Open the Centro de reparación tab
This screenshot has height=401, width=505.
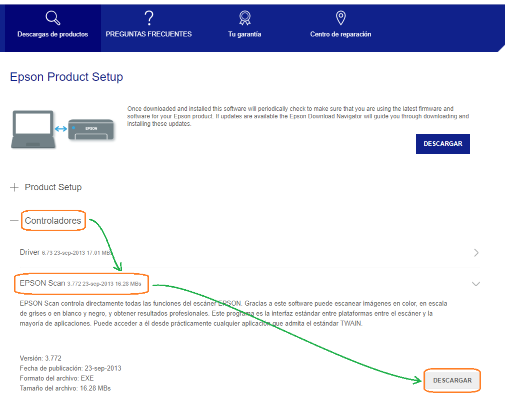[x=340, y=28]
